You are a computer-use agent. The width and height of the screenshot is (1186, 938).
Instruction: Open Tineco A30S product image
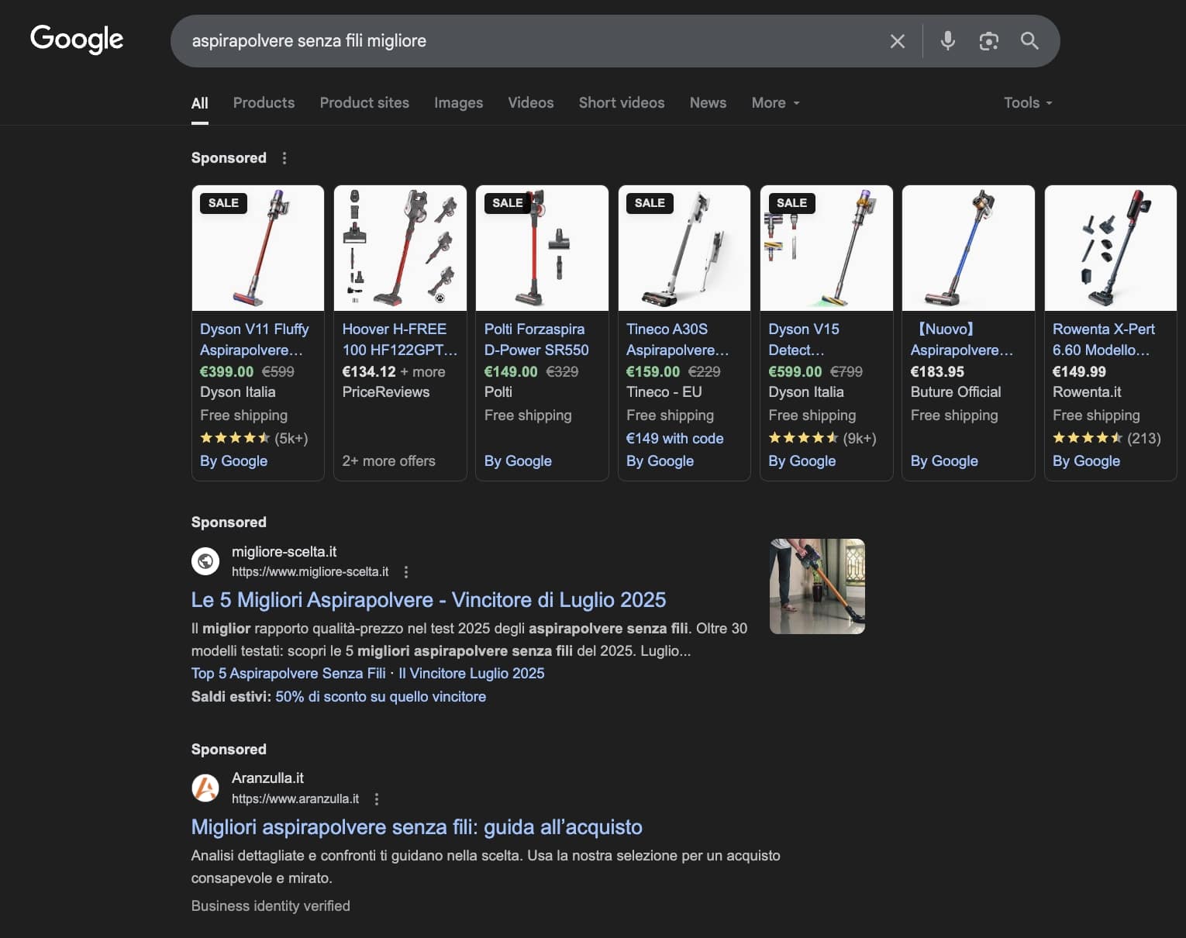pos(684,248)
